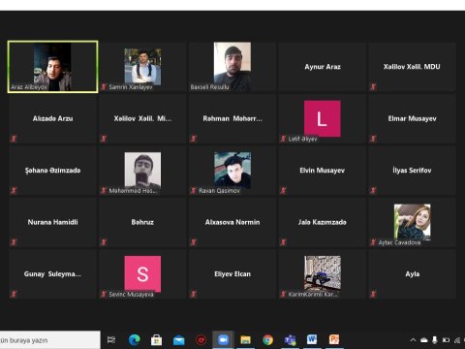This screenshot has width=465, height=349.
Task: Open Zoom from the taskbar
Action: (223, 340)
